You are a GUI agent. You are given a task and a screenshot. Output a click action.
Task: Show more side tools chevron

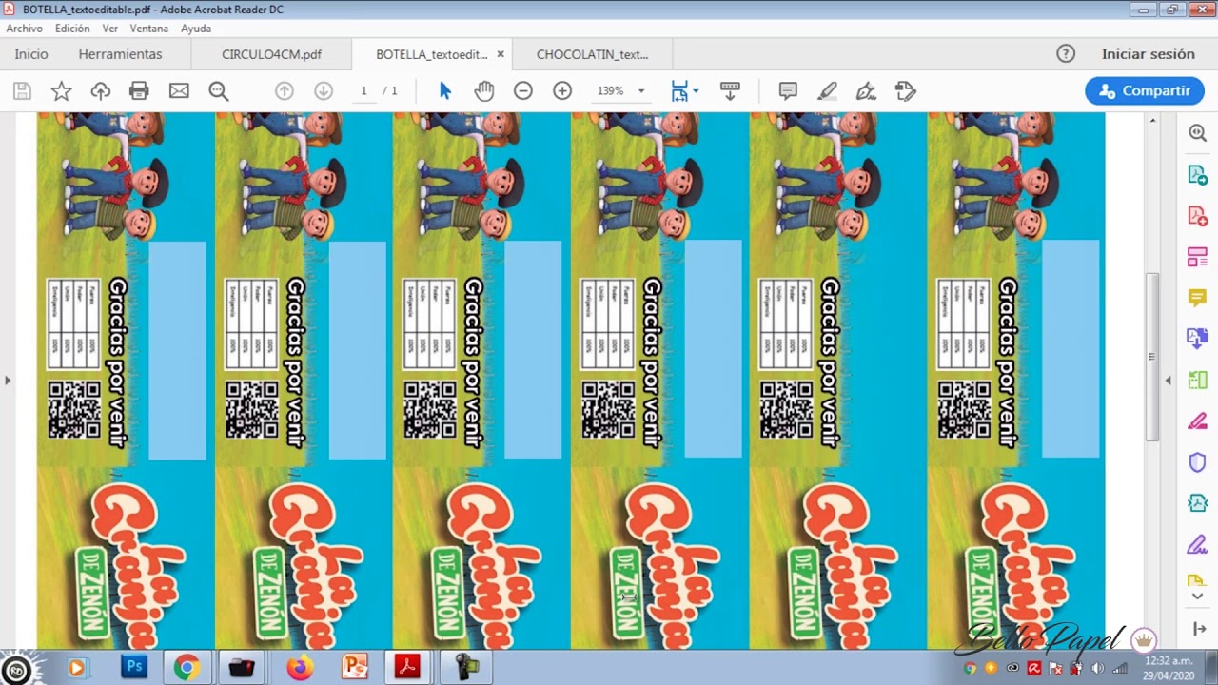1197,597
